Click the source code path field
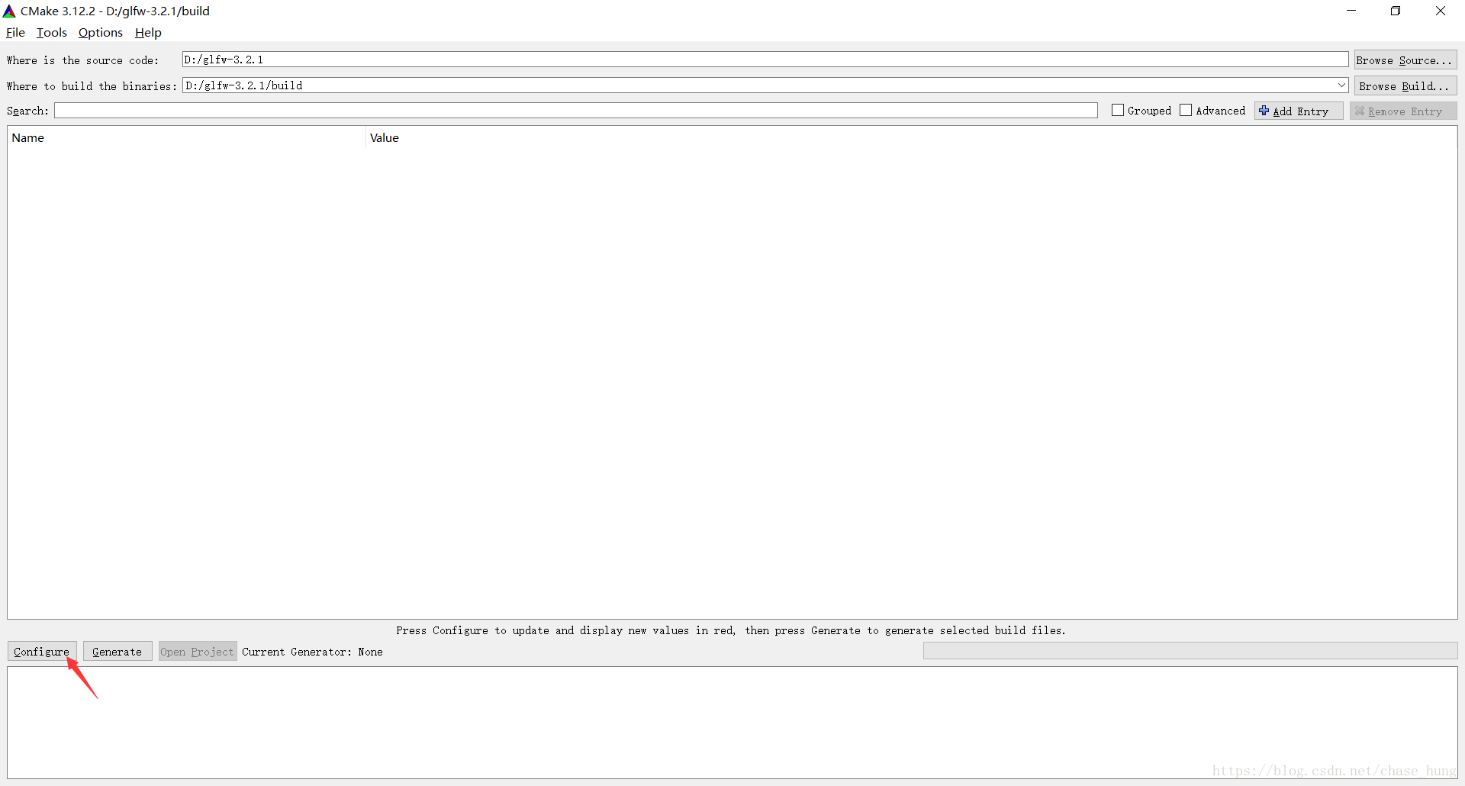This screenshot has height=786, width=1465. pyautogui.click(x=765, y=60)
